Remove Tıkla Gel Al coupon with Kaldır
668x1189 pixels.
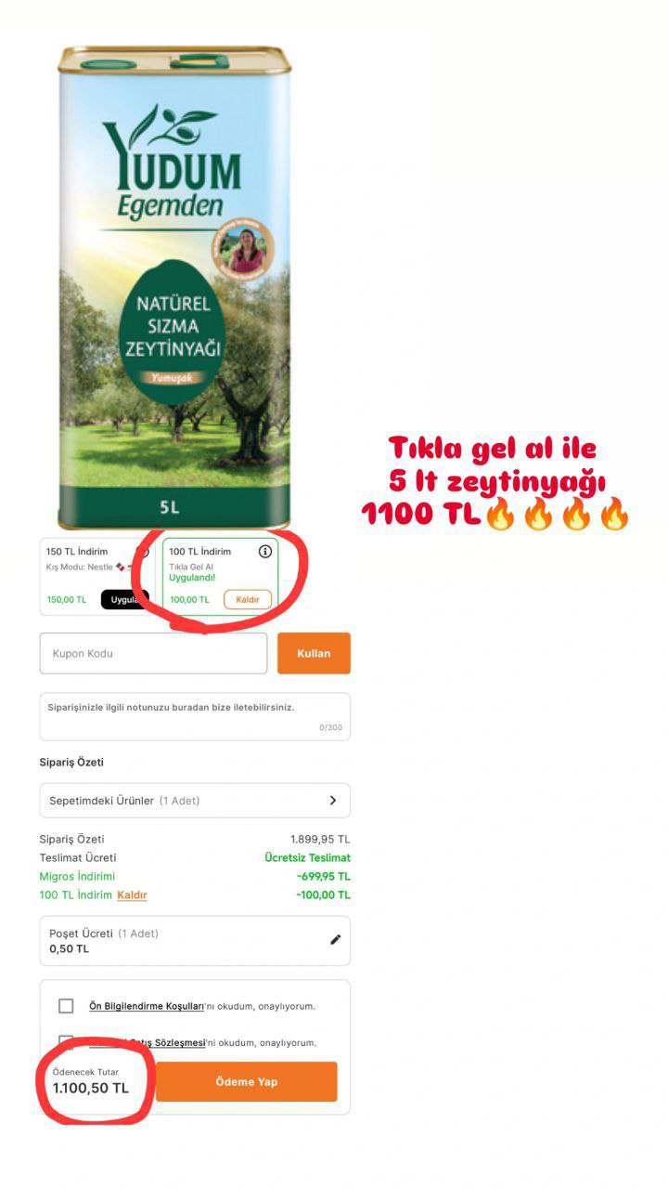[248, 599]
